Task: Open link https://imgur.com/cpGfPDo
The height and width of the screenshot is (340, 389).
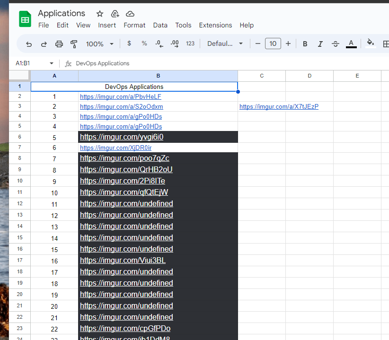Action: 125,328
